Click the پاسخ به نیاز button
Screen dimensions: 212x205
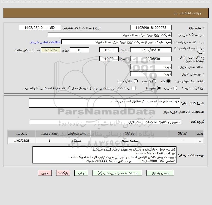160,173
